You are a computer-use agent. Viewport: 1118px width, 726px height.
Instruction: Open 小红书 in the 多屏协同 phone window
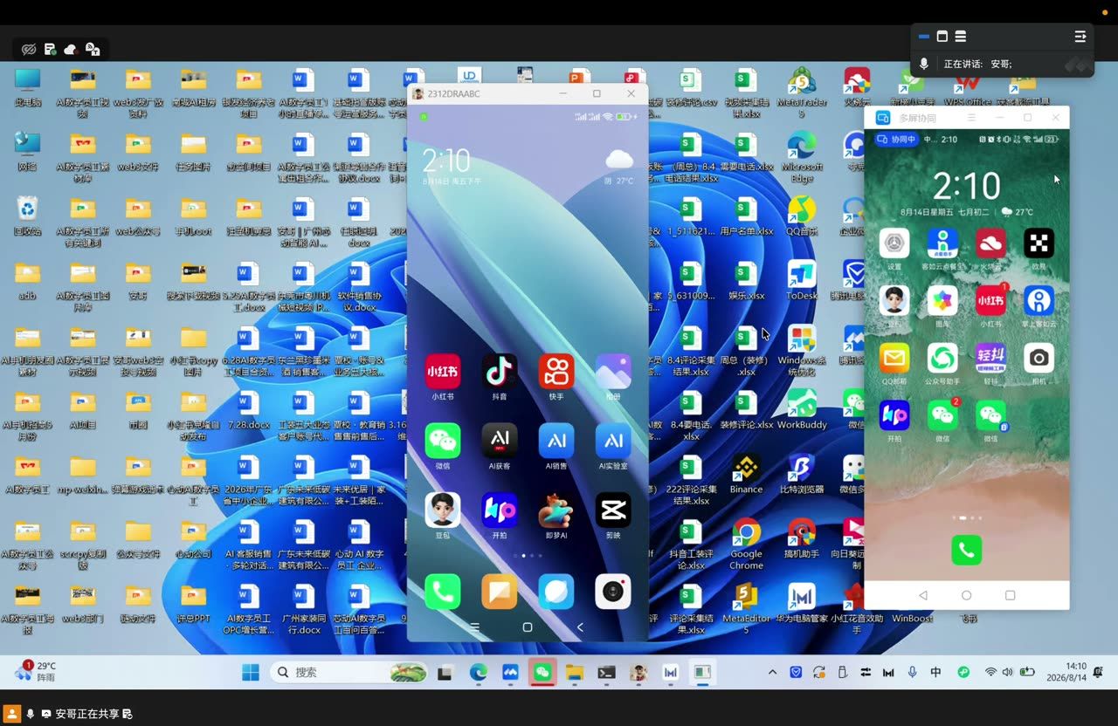click(990, 301)
